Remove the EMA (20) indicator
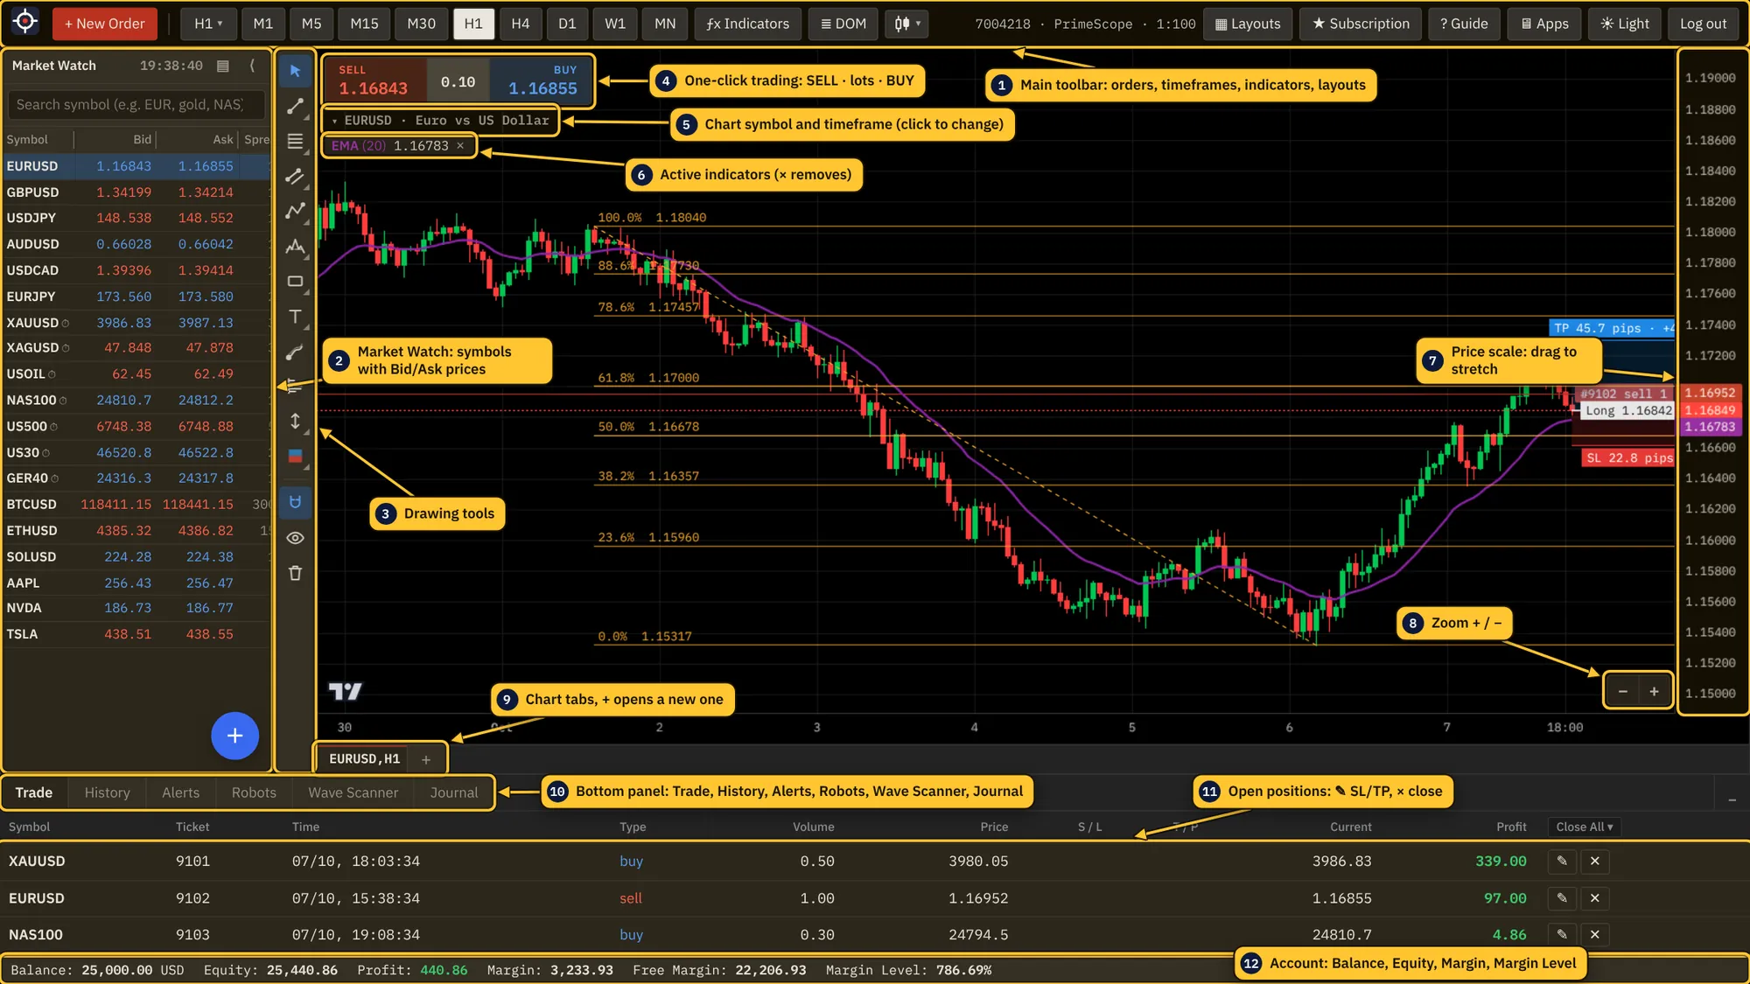Viewport: 1750px width, 984px height. [x=460, y=146]
